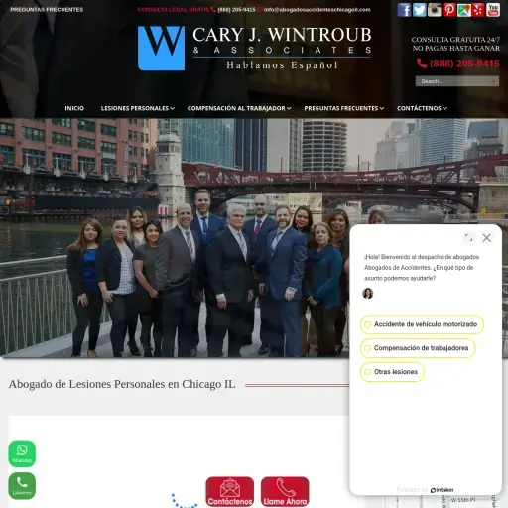Click the green phone Llámenos button

pos(22,485)
